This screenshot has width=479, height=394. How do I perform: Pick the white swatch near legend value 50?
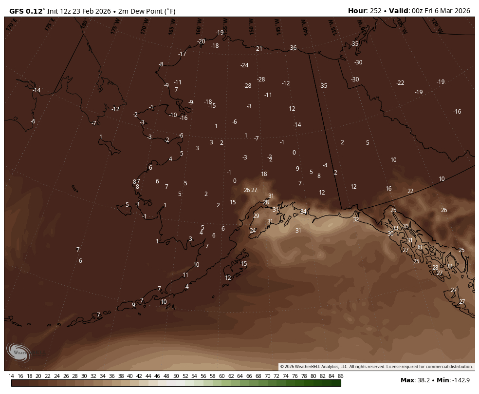click(x=175, y=383)
